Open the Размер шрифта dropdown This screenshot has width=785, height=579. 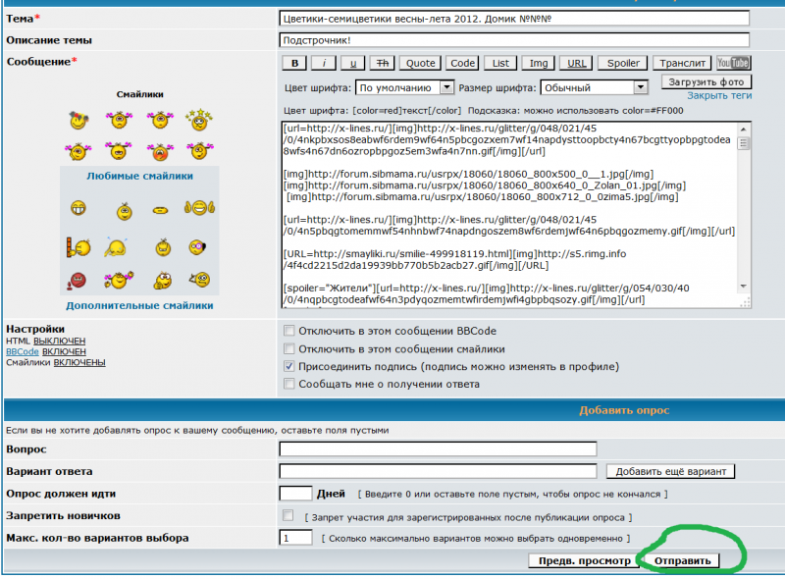coord(595,87)
